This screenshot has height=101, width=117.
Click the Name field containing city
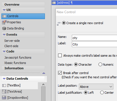(x=94, y=38)
